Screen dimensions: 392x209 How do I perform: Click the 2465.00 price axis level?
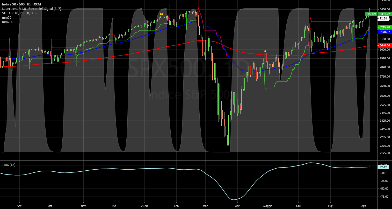[x=385, y=113]
